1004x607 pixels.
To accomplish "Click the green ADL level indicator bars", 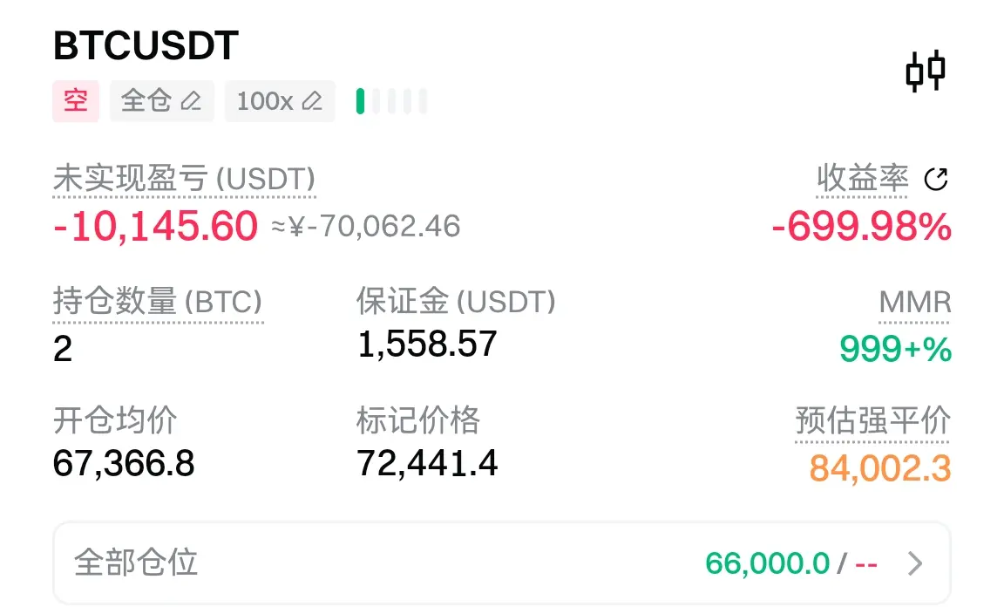I will point(391,101).
